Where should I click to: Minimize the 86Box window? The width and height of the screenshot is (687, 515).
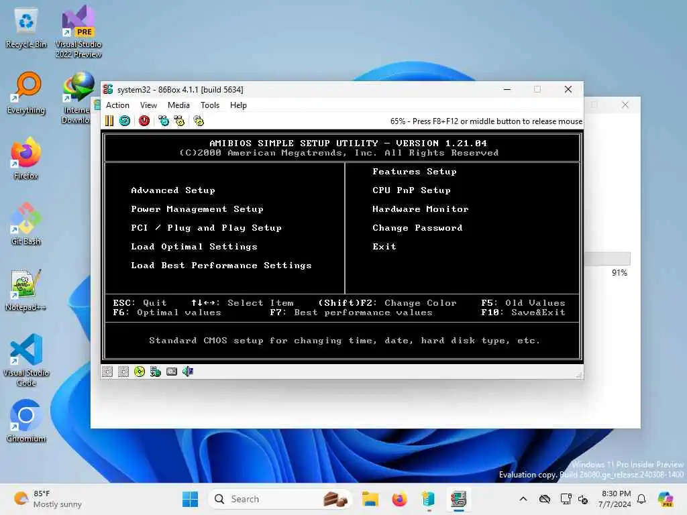tap(507, 89)
